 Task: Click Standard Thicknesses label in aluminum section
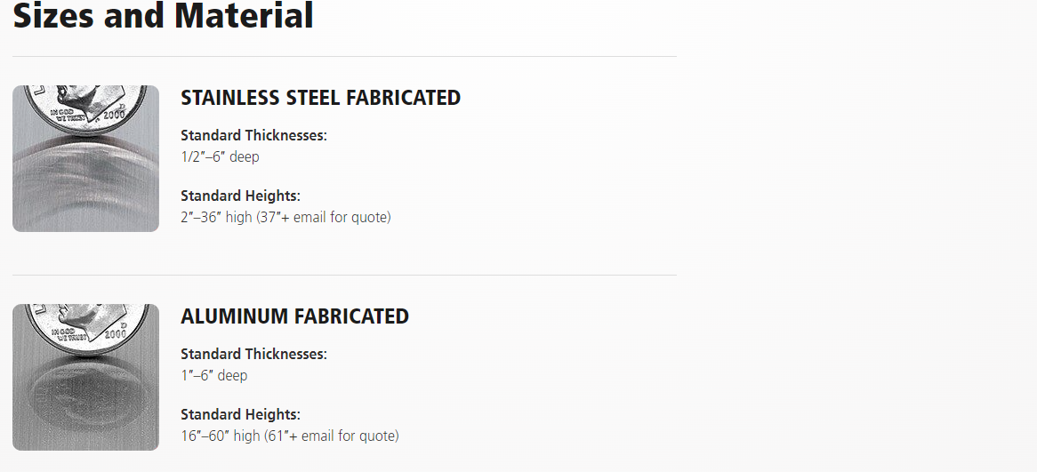254,355
